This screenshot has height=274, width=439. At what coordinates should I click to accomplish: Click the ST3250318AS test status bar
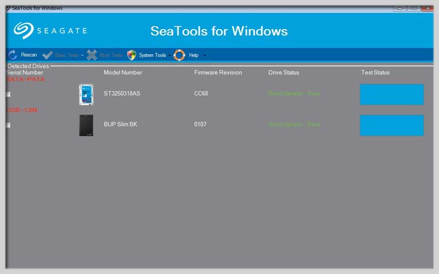pyautogui.click(x=392, y=94)
